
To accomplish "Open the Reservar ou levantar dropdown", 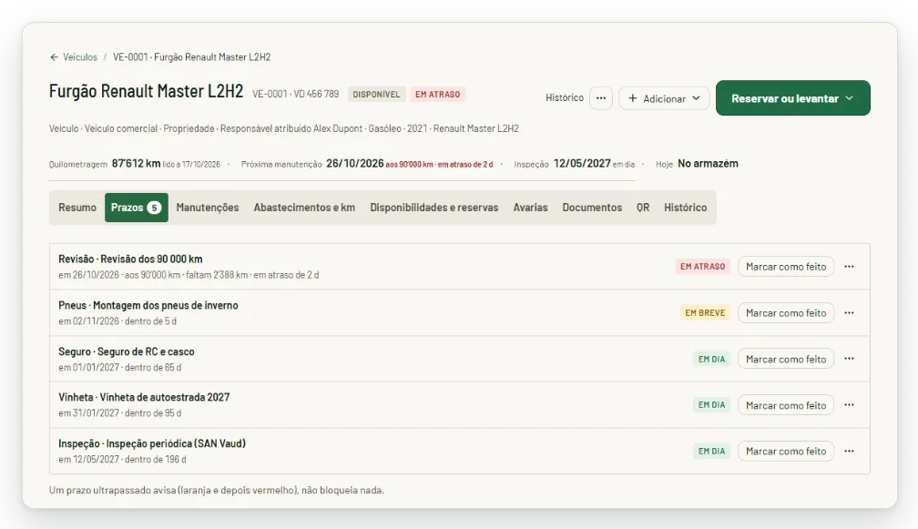I will click(792, 98).
